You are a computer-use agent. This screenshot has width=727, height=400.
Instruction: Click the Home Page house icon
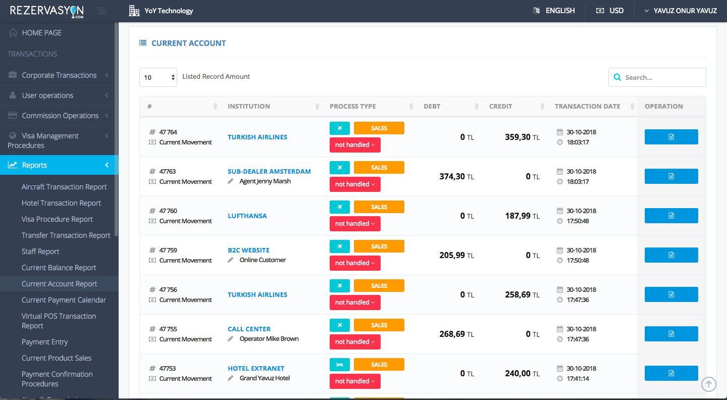coord(13,33)
